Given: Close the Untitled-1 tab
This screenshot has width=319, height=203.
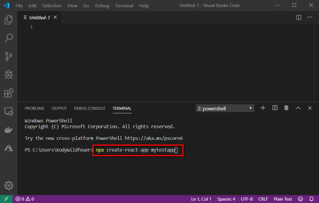Looking at the screenshot, I should [x=55, y=17].
